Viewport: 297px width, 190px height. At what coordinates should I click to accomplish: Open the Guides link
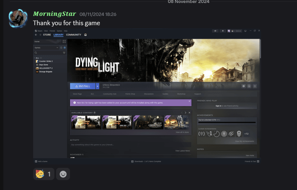pos(165,94)
